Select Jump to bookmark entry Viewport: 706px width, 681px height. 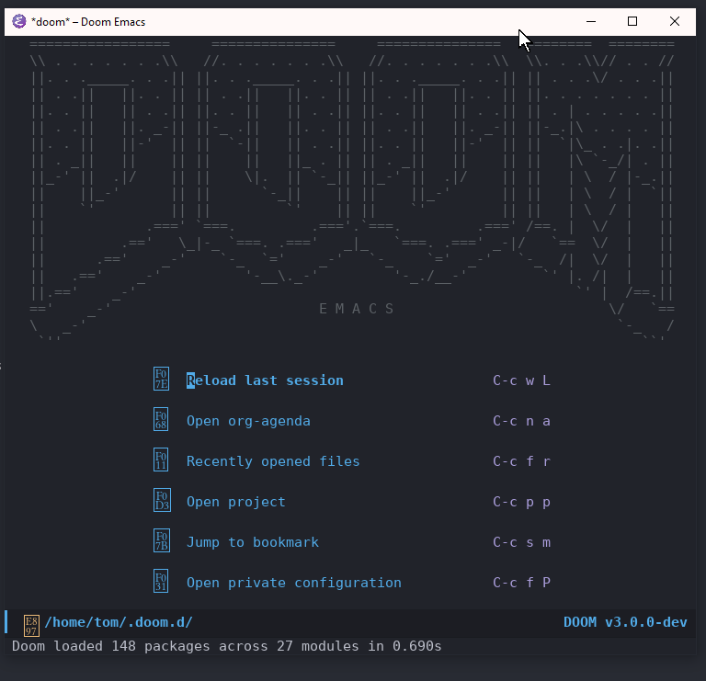tap(253, 542)
